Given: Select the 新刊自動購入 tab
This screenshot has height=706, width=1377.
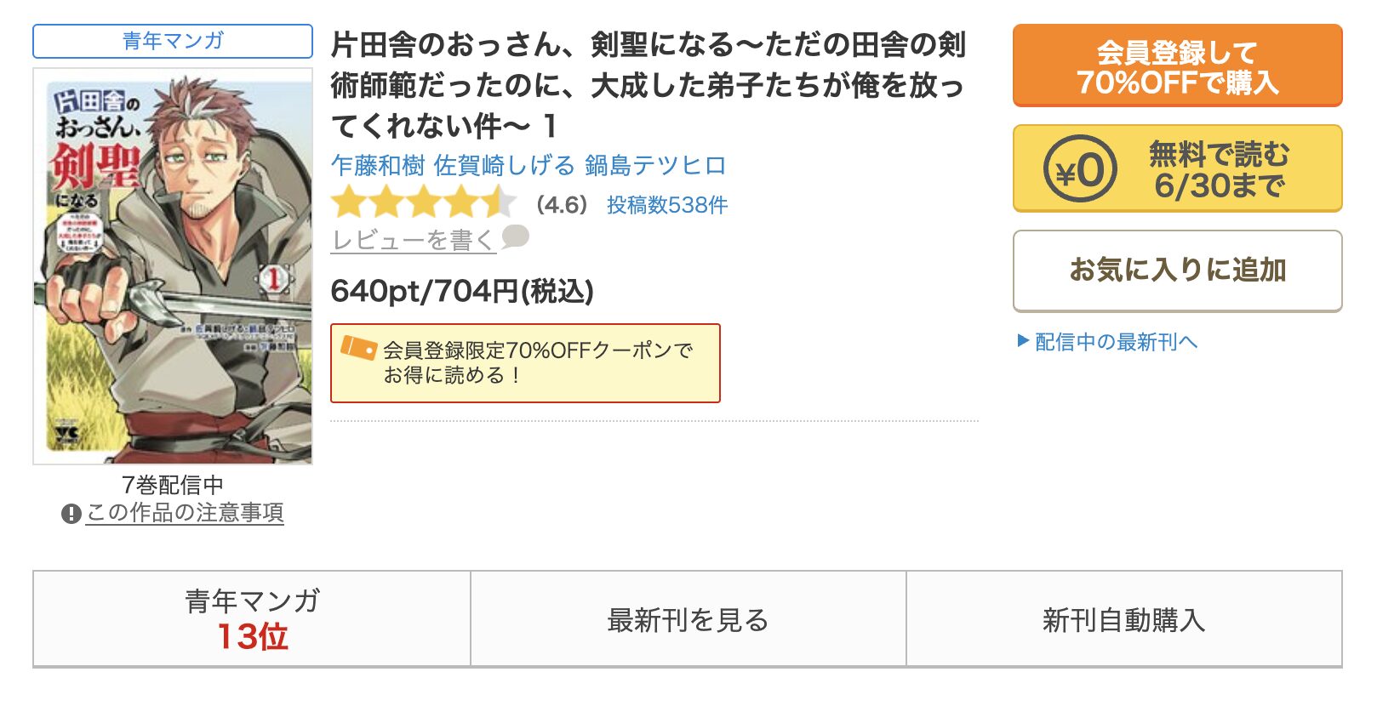Looking at the screenshot, I should coord(1124,618).
